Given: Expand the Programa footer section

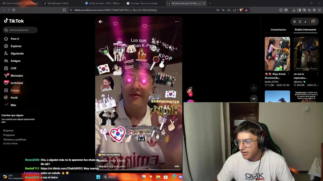Looking at the screenshot, I should pyautogui.click(x=9, y=135).
